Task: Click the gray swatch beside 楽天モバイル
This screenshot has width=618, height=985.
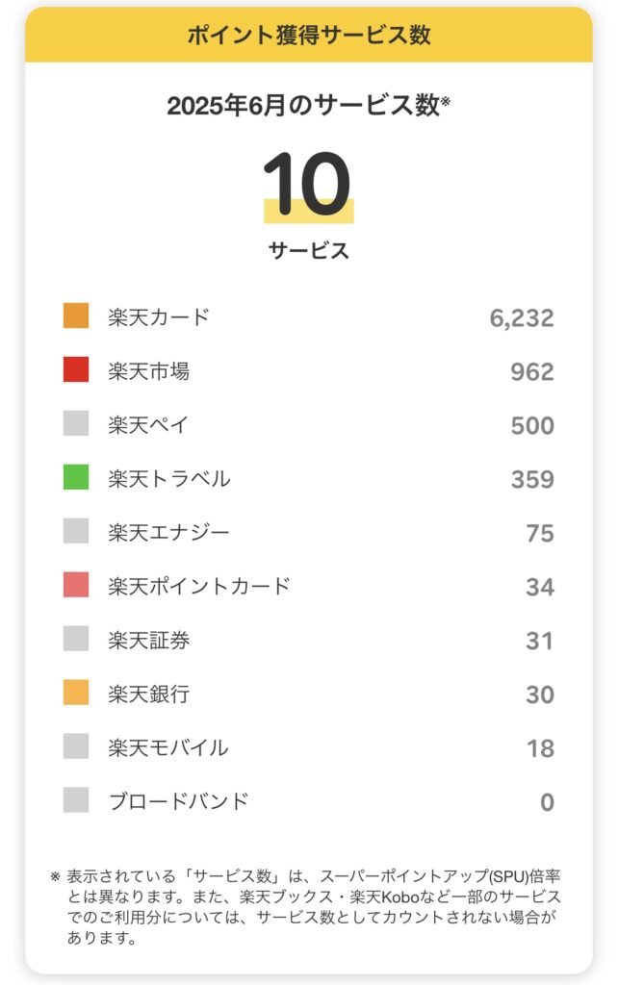Action: click(76, 746)
